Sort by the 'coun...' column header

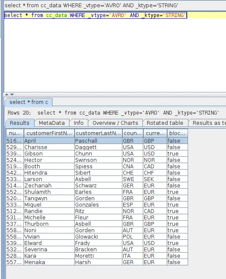[x=133, y=133]
